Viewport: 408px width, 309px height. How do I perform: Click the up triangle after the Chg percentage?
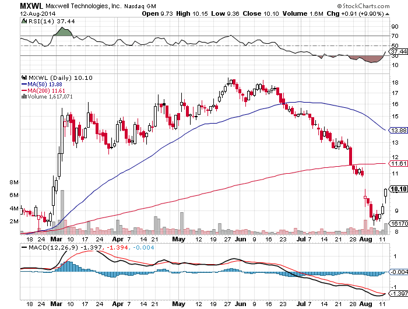(x=387, y=14)
